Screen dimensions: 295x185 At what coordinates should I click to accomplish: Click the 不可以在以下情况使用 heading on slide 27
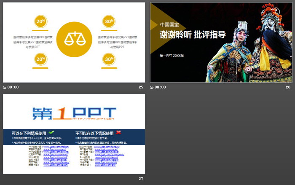[x=94, y=133]
